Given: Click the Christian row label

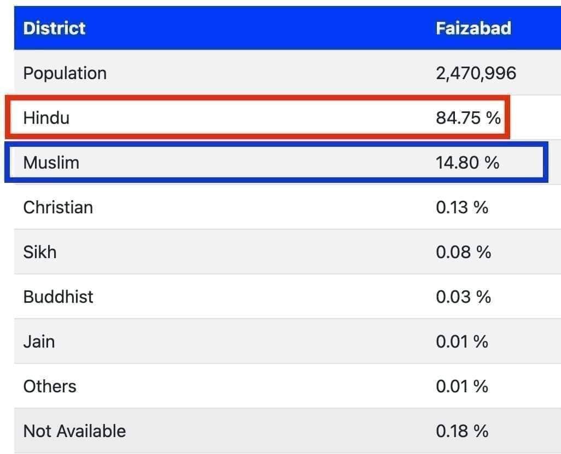Looking at the screenshot, I should coord(58,207).
